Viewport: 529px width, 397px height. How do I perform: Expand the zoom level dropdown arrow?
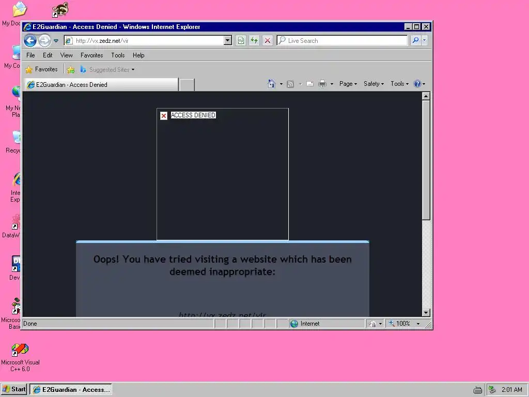coord(418,324)
